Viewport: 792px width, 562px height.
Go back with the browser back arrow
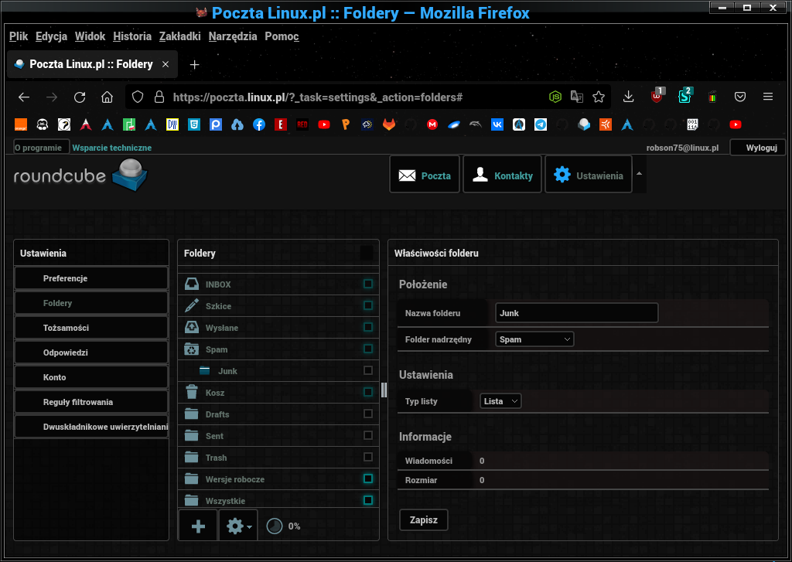(24, 97)
